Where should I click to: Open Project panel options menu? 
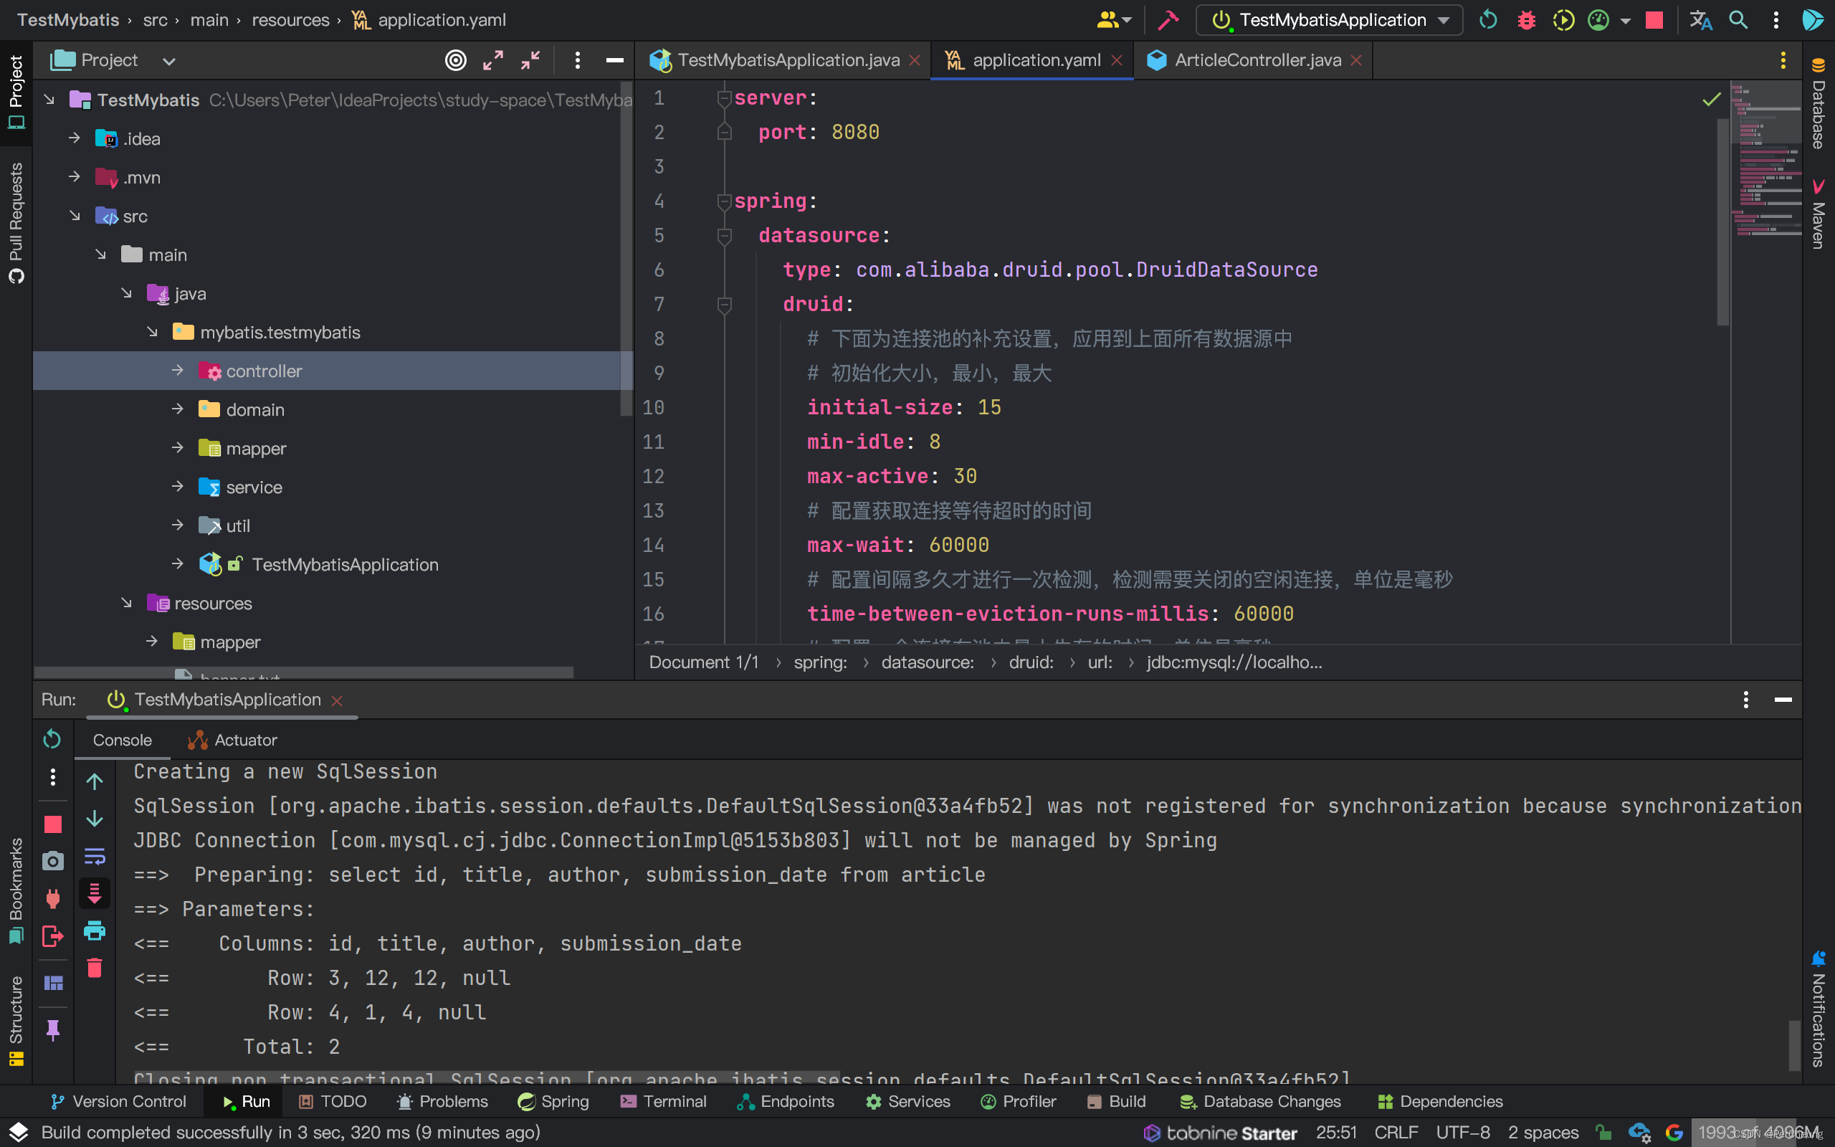(x=577, y=61)
